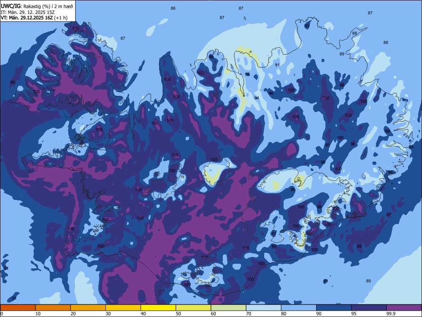Select the '92' humidity value on the map

click(x=307, y=26)
